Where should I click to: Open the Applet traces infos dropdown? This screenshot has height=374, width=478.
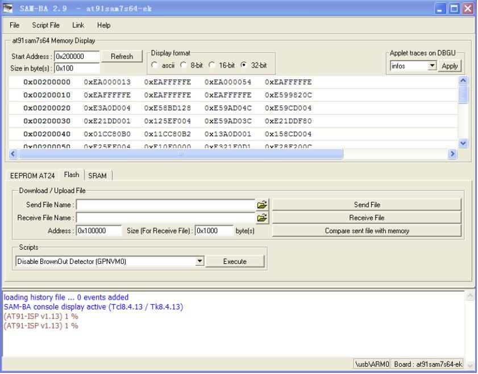[432, 66]
